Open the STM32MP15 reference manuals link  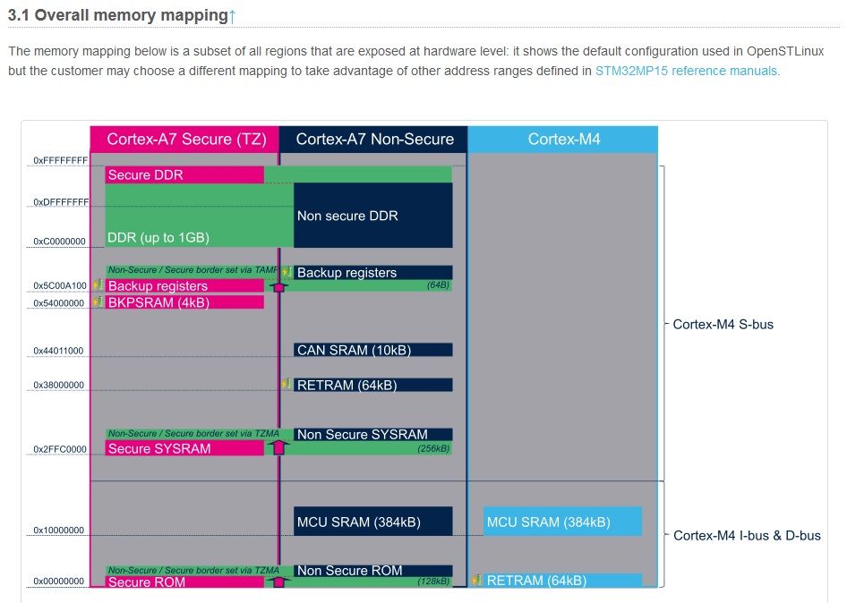click(686, 71)
